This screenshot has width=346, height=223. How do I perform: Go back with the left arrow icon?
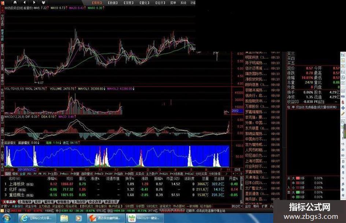(25, 3)
